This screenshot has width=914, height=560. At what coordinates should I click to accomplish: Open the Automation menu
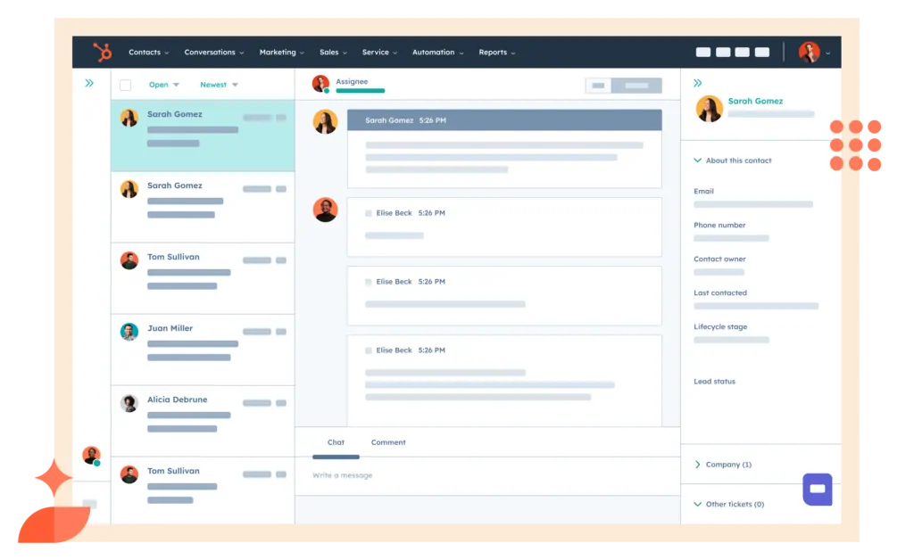[437, 53]
